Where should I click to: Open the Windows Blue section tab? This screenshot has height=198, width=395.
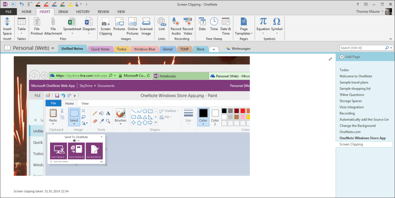click(x=144, y=49)
